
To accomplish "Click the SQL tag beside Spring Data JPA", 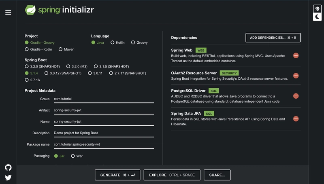I will [x=209, y=114].
